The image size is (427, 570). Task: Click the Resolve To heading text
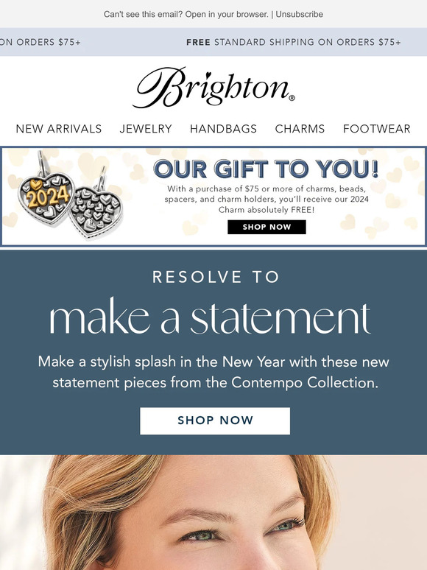coord(216,277)
